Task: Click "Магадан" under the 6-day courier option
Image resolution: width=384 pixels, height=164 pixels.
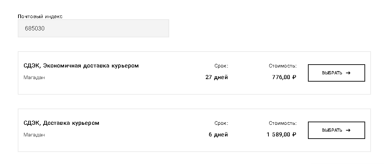Action: [x=34, y=135]
